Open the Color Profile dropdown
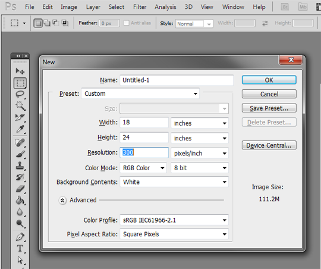Viewport: 321px width, 269px height. coord(174,220)
